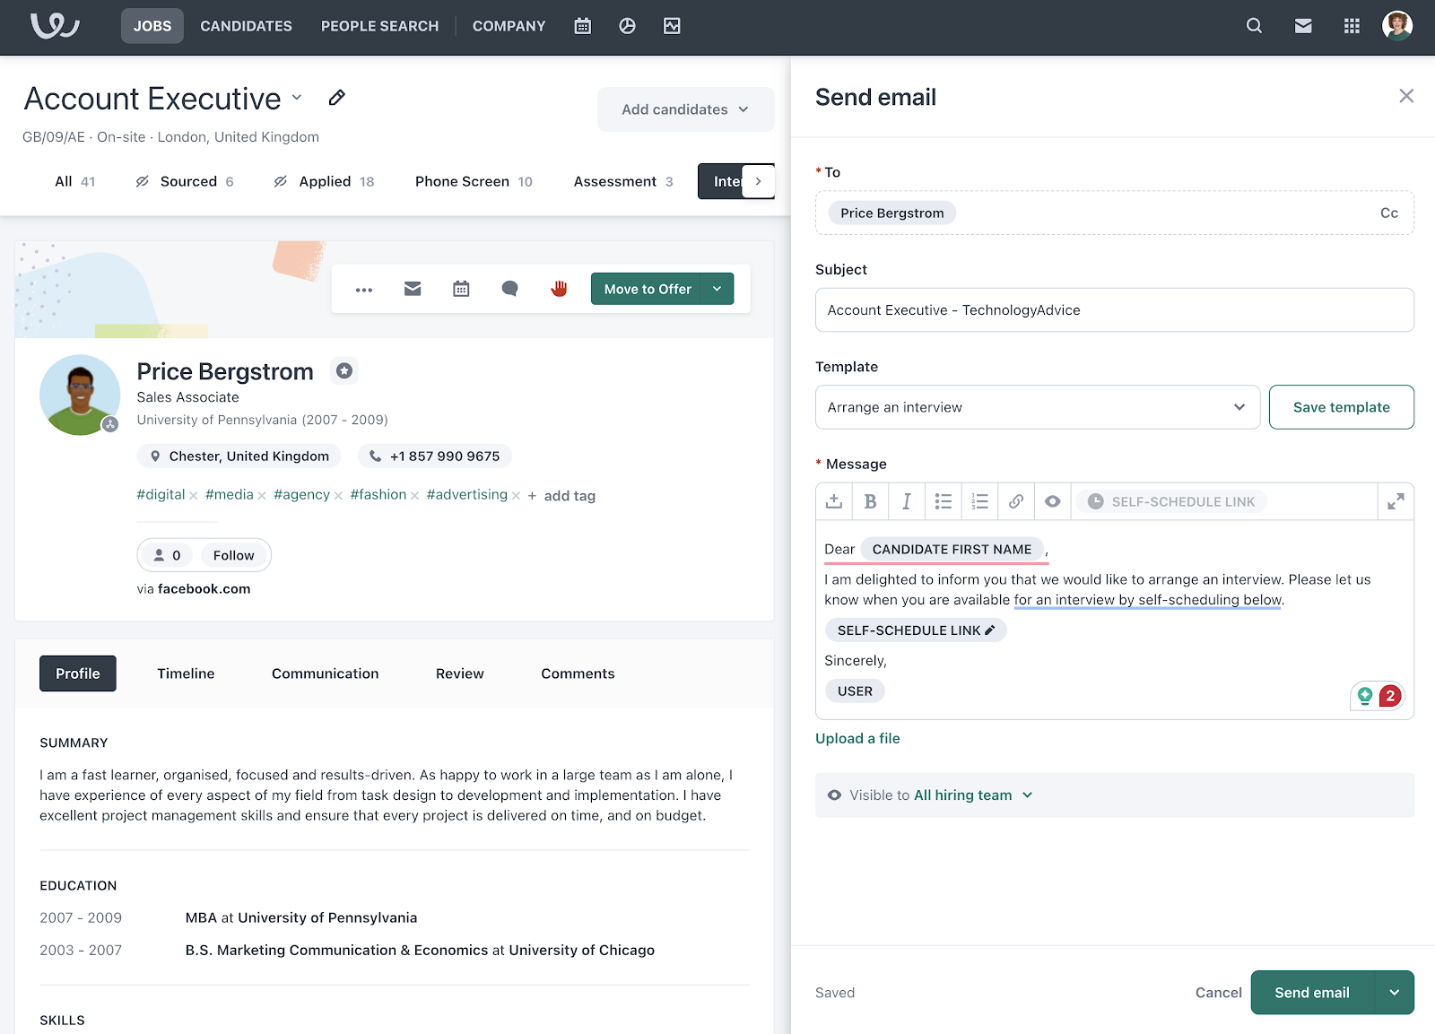Go to the COMPANY menu

(x=509, y=26)
